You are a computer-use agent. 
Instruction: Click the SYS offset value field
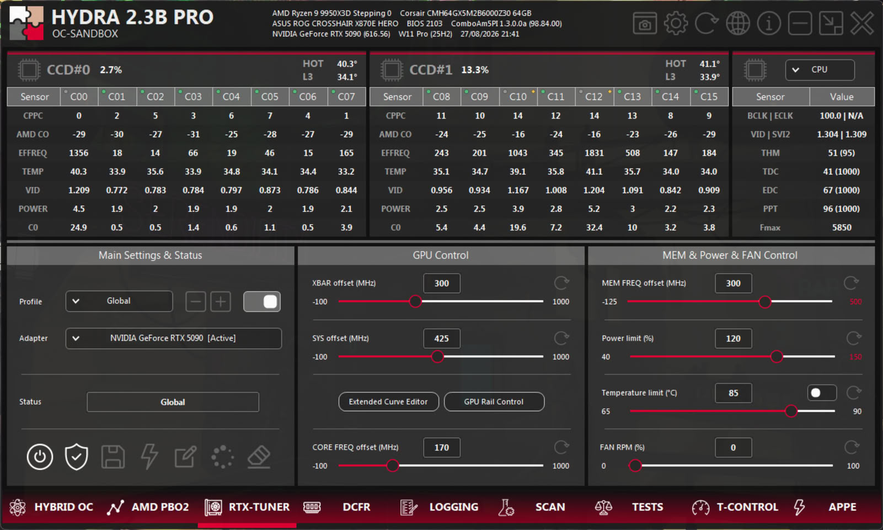click(442, 338)
